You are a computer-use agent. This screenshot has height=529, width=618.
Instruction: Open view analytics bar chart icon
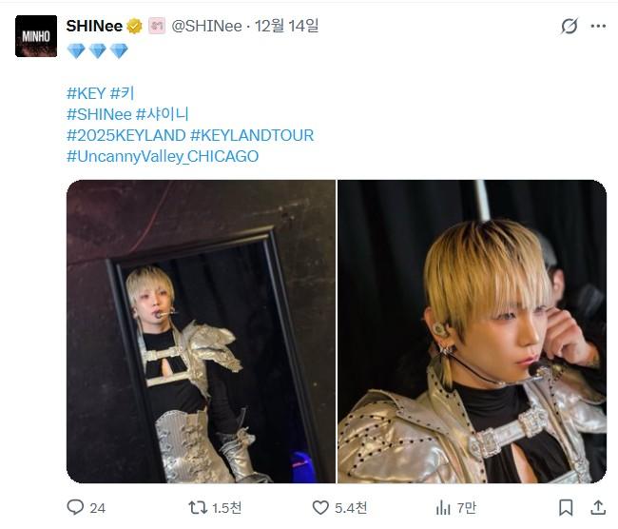tap(443, 507)
